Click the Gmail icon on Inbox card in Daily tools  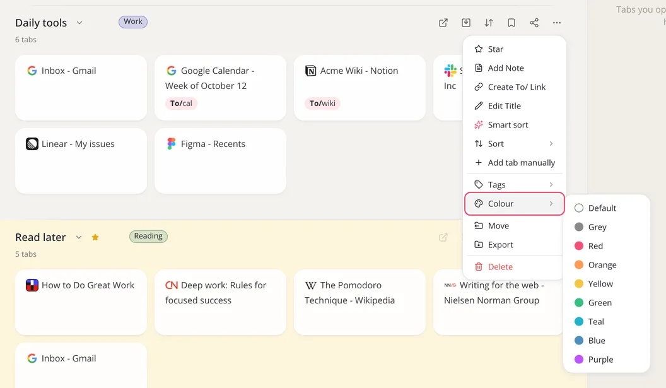click(32, 71)
